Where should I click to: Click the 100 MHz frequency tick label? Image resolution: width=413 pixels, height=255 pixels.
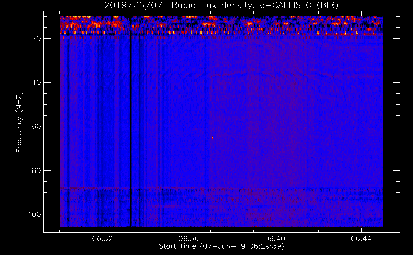[x=34, y=214]
